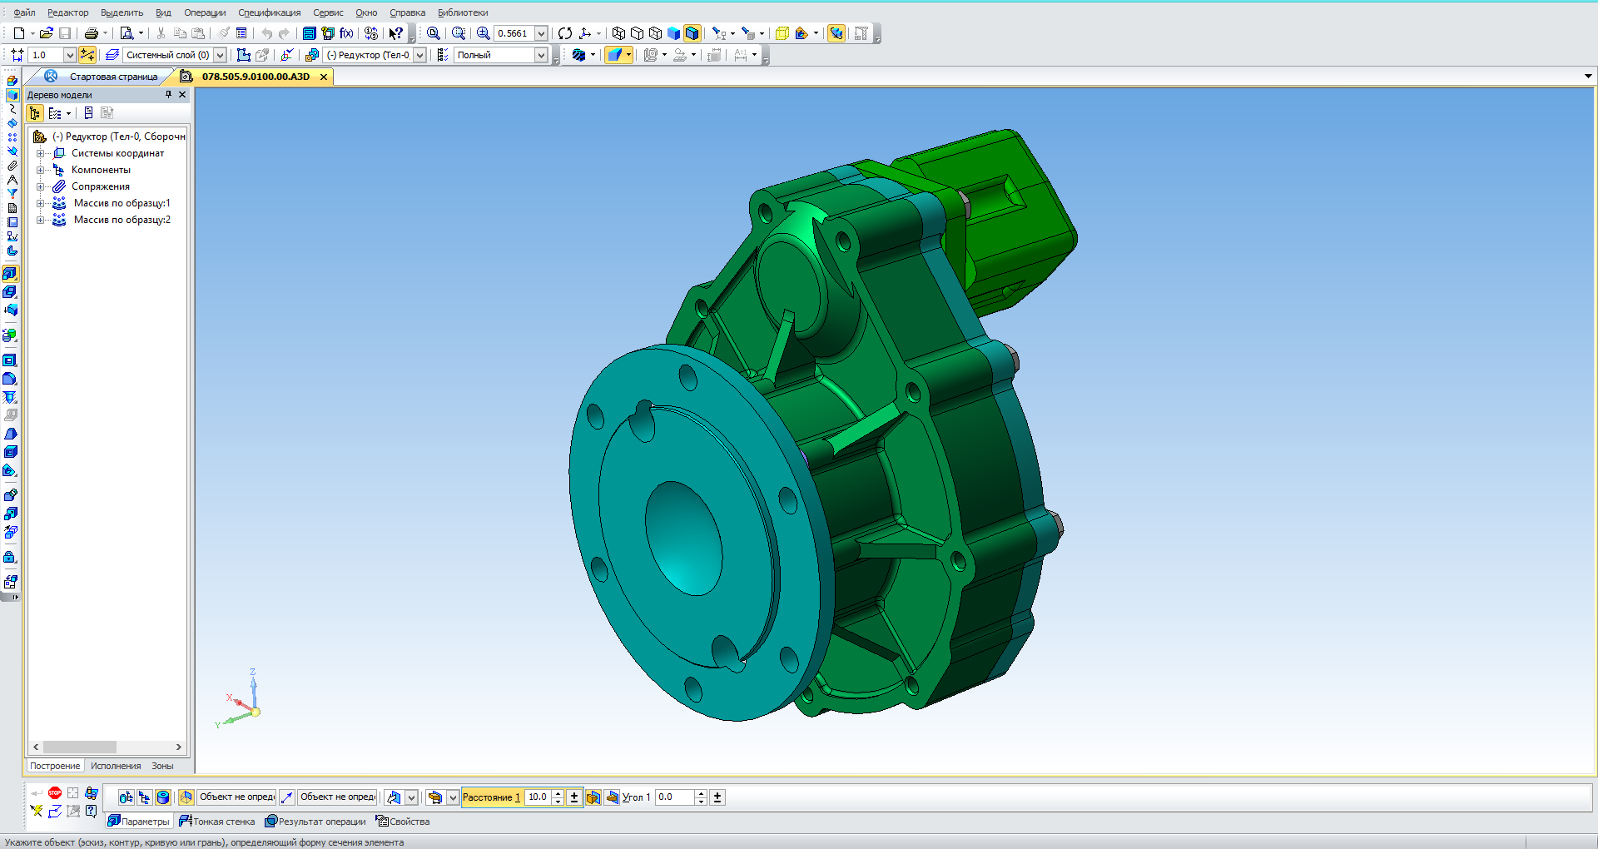1598x849 pixels.
Task: Create a new document with the New icon
Action: [x=18, y=33]
